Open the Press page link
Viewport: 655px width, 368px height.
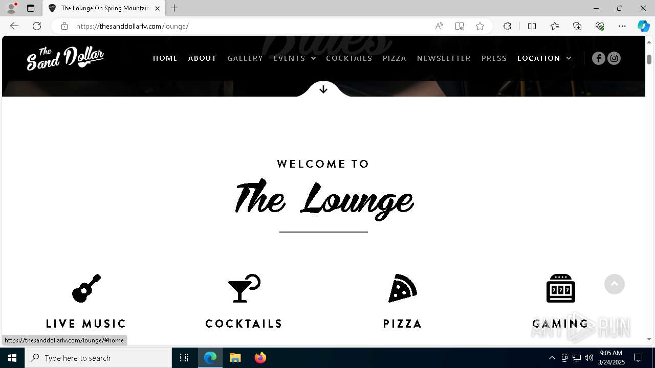(x=494, y=58)
